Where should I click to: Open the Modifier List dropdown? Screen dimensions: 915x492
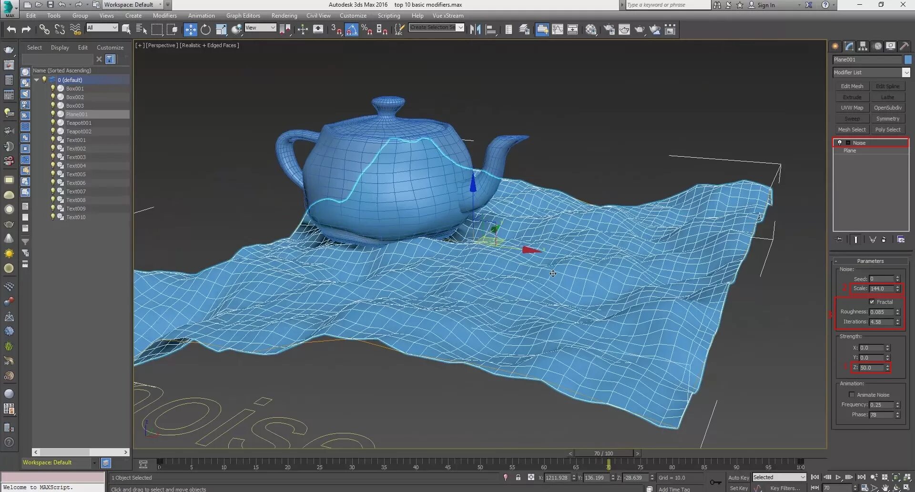pos(905,72)
